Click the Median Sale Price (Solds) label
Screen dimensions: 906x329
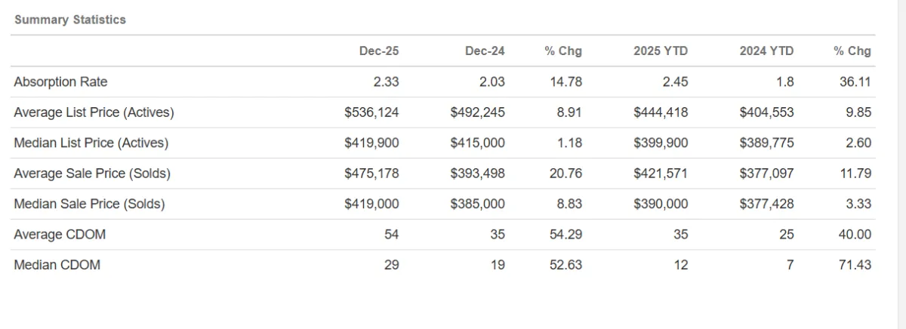coord(89,204)
